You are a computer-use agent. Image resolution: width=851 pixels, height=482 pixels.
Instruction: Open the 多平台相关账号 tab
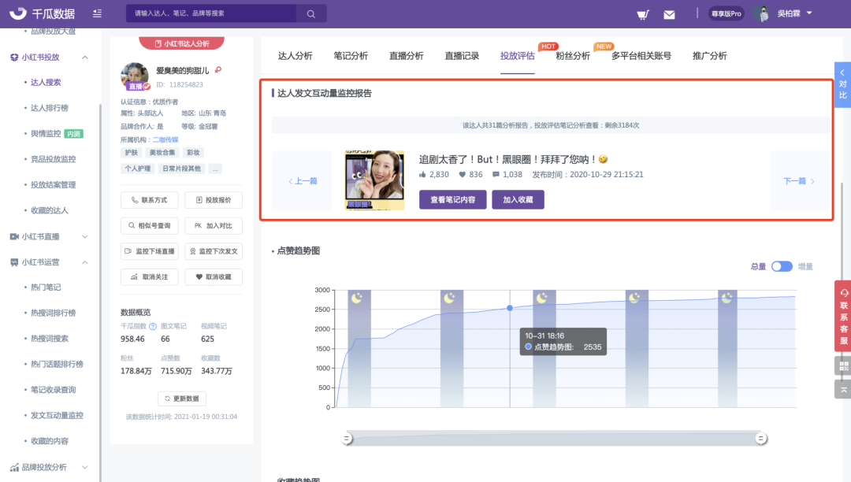pyautogui.click(x=641, y=56)
